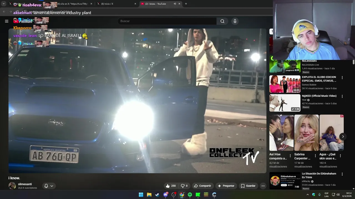Screen dimensions: 355x199
Task: Open Steam from the taskbar
Action: [157, 195]
